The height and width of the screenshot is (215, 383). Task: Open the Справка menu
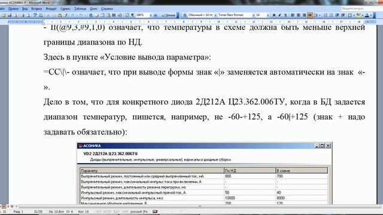[107, 8]
